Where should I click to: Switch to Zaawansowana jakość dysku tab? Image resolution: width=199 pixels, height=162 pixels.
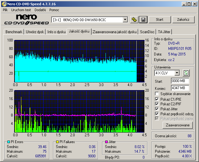click(x=114, y=32)
